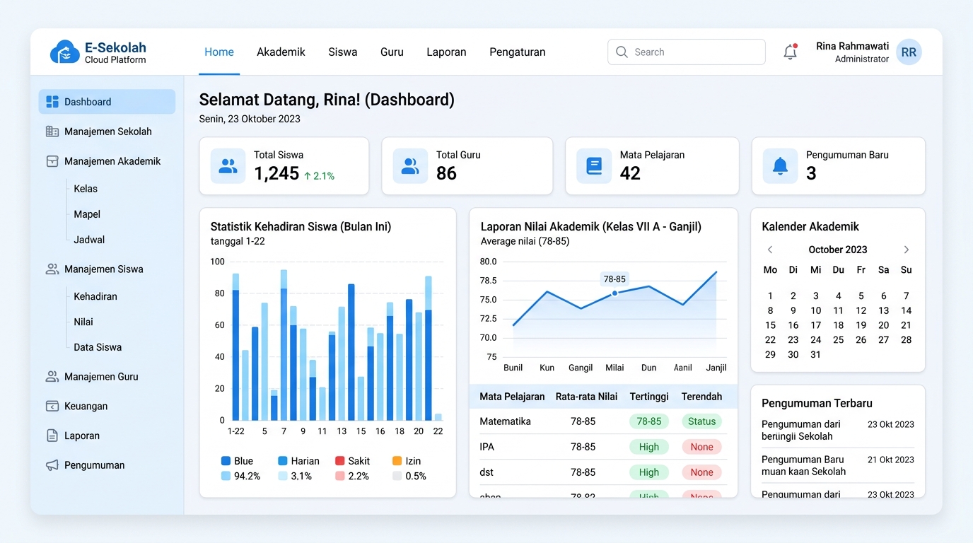Screen dimensions: 973x543
Task: Click the Total Siswa card icon
Action: (228, 166)
